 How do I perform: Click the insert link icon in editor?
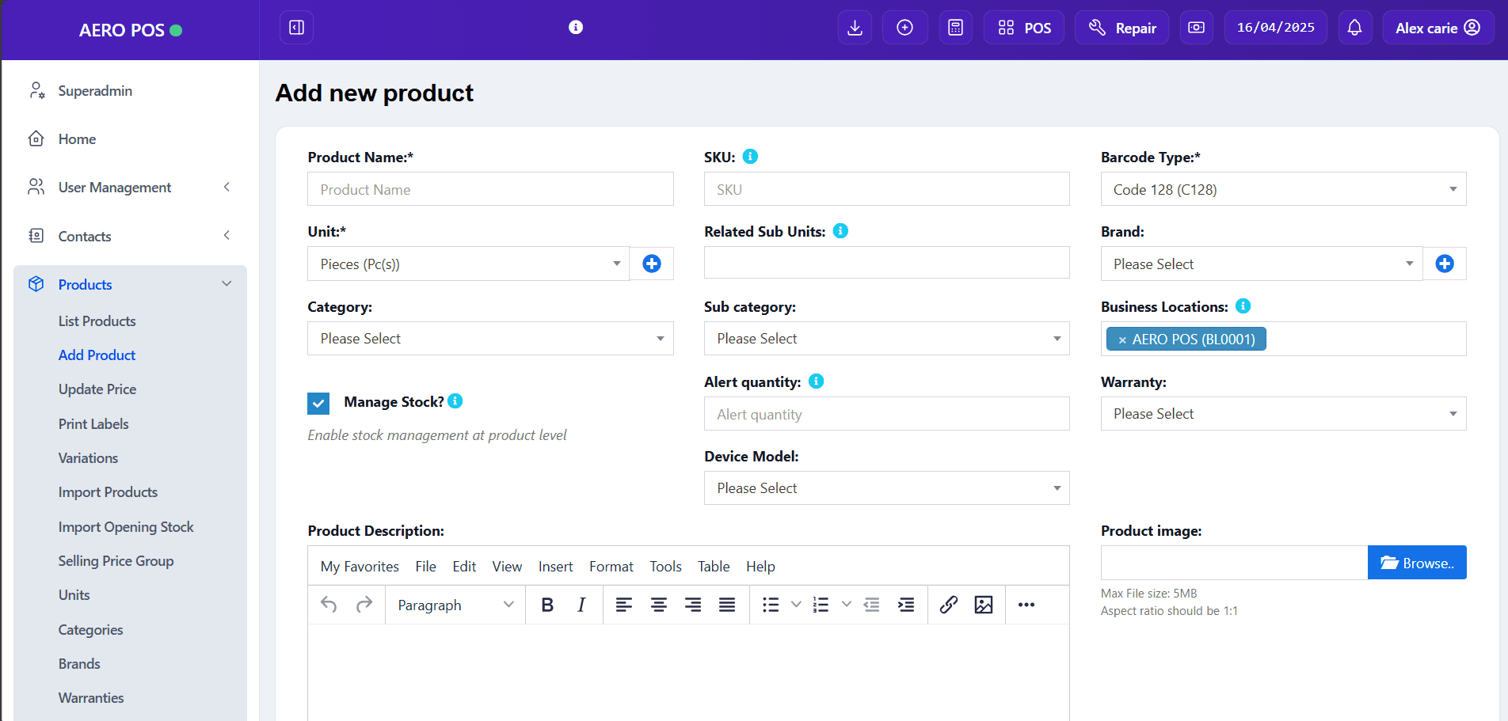948,605
